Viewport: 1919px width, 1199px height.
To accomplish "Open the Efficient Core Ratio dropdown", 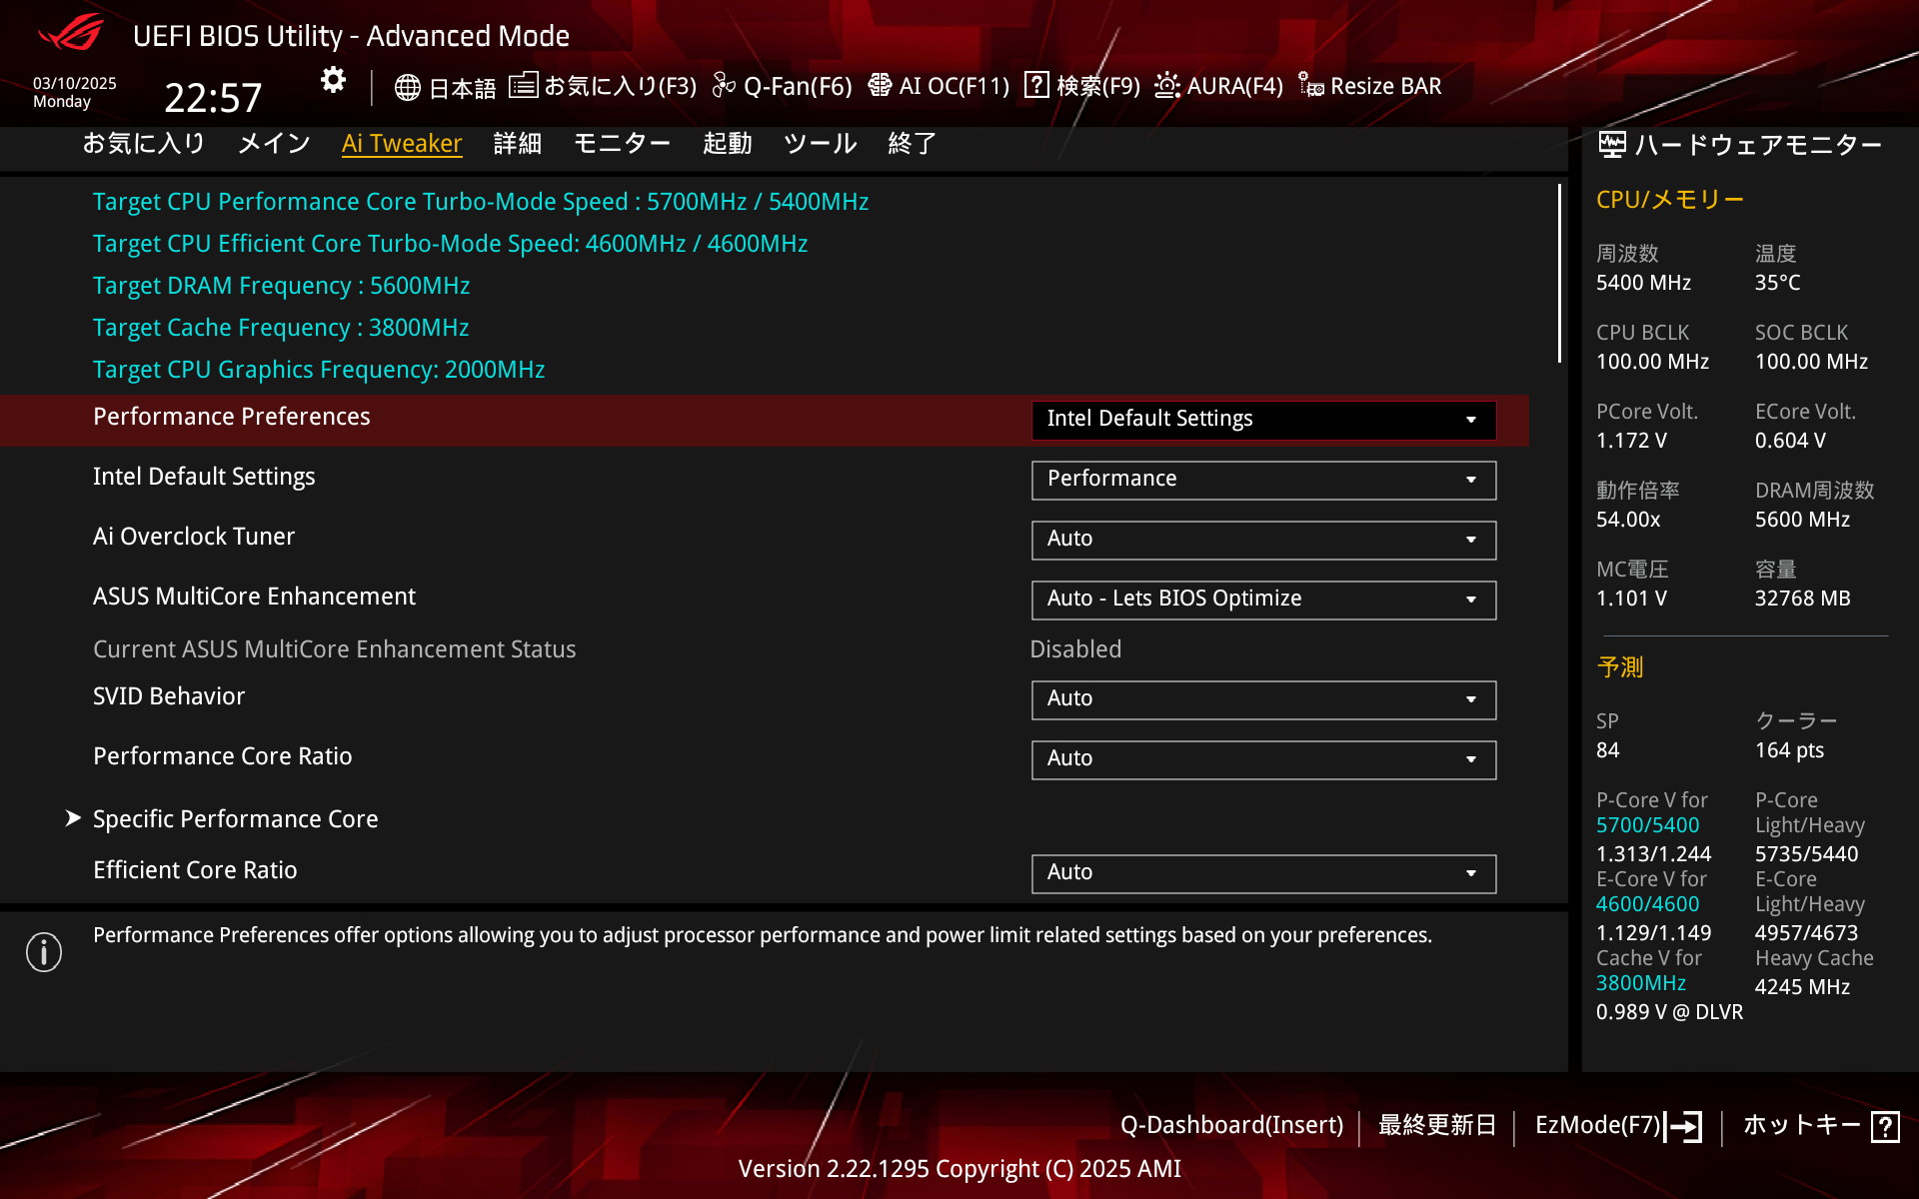I will (1263, 873).
